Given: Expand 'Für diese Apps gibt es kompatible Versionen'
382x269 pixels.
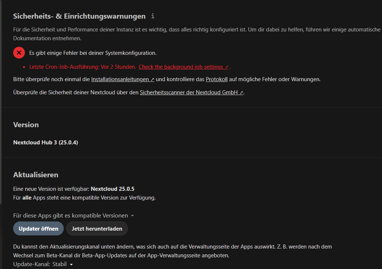Looking at the screenshot, I should point(74,216).
